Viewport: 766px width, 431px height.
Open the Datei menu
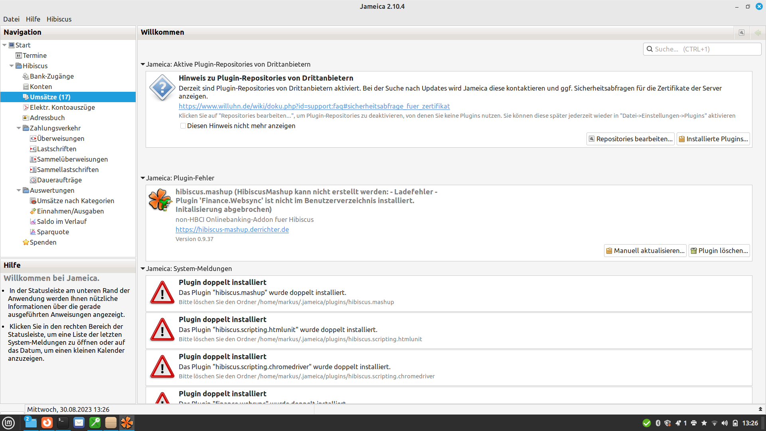tap(11, 19)
